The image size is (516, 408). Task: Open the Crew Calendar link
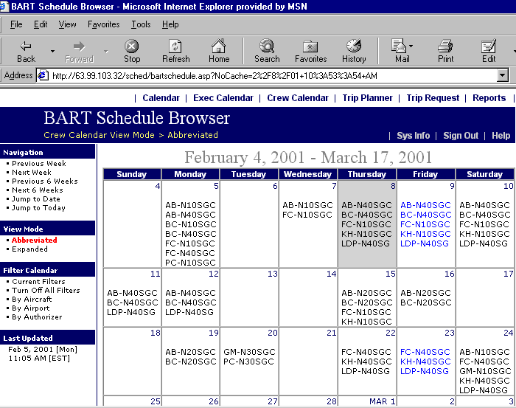click(298, 98)
